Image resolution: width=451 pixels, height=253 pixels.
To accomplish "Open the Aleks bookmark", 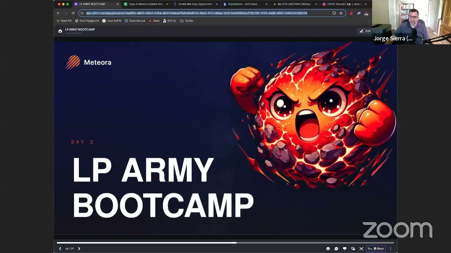I will click(154, 21).
